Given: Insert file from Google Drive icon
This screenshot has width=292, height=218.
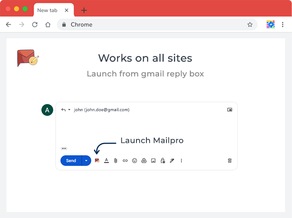Looking at the screenshot, I should [144, 161].
